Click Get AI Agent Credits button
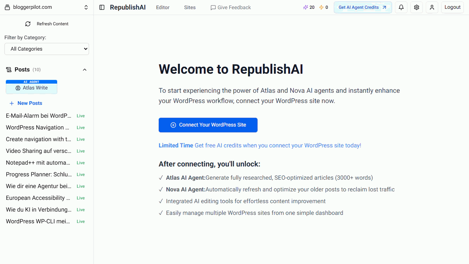This screenshot has height=264, width=469. (363, 7)
